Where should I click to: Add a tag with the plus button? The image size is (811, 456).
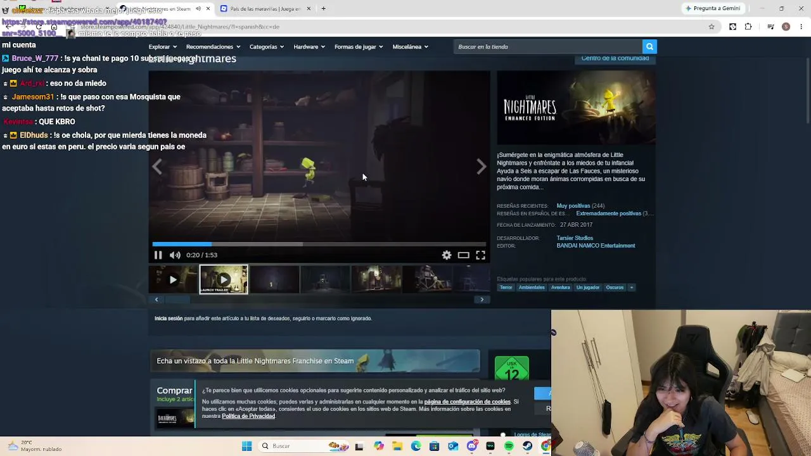click(631, 288)
